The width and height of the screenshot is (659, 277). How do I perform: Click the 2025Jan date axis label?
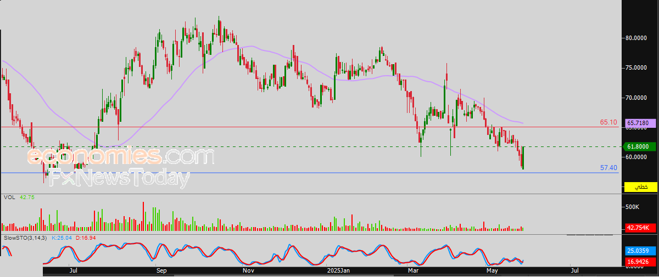pyautogui.click(x=337, y=271)
